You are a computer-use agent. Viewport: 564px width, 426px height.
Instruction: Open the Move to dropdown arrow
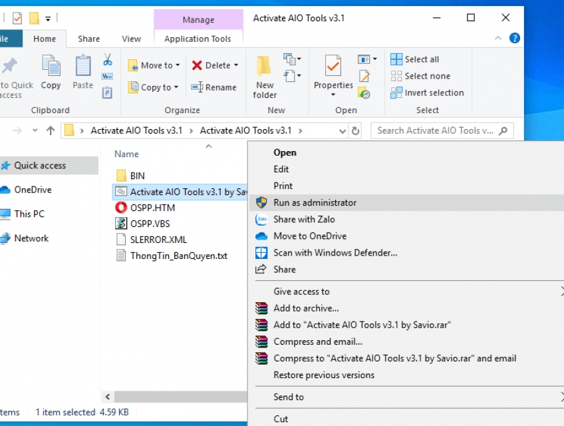tap(178, 65)
